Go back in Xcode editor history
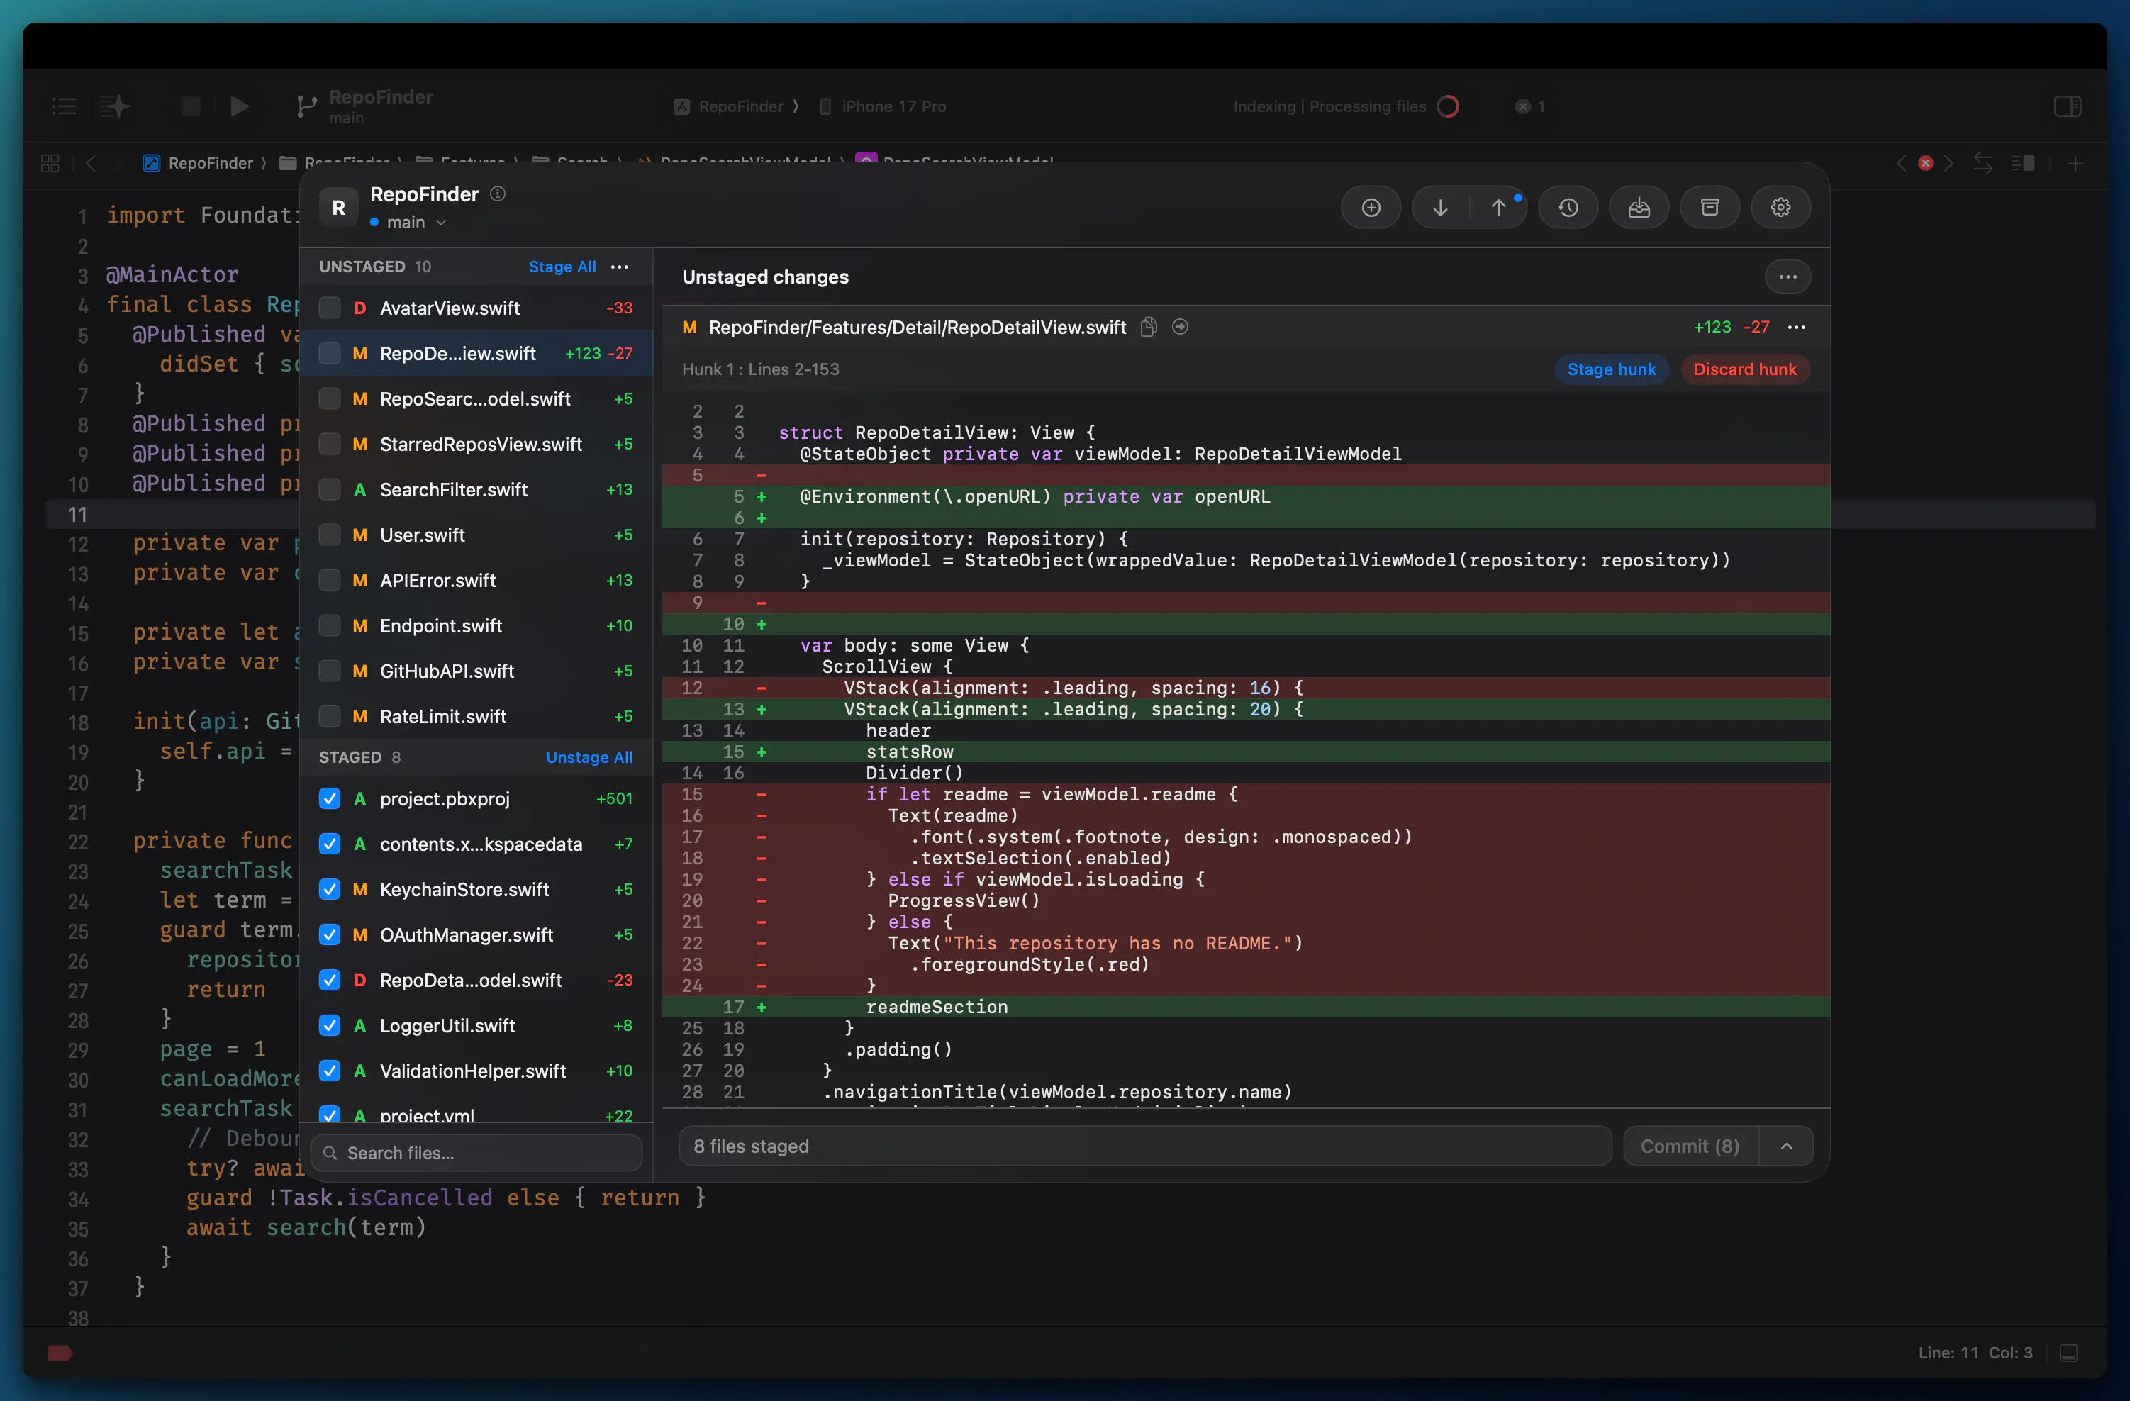This screenshot has width=2130, height=1401. point(91,163)
